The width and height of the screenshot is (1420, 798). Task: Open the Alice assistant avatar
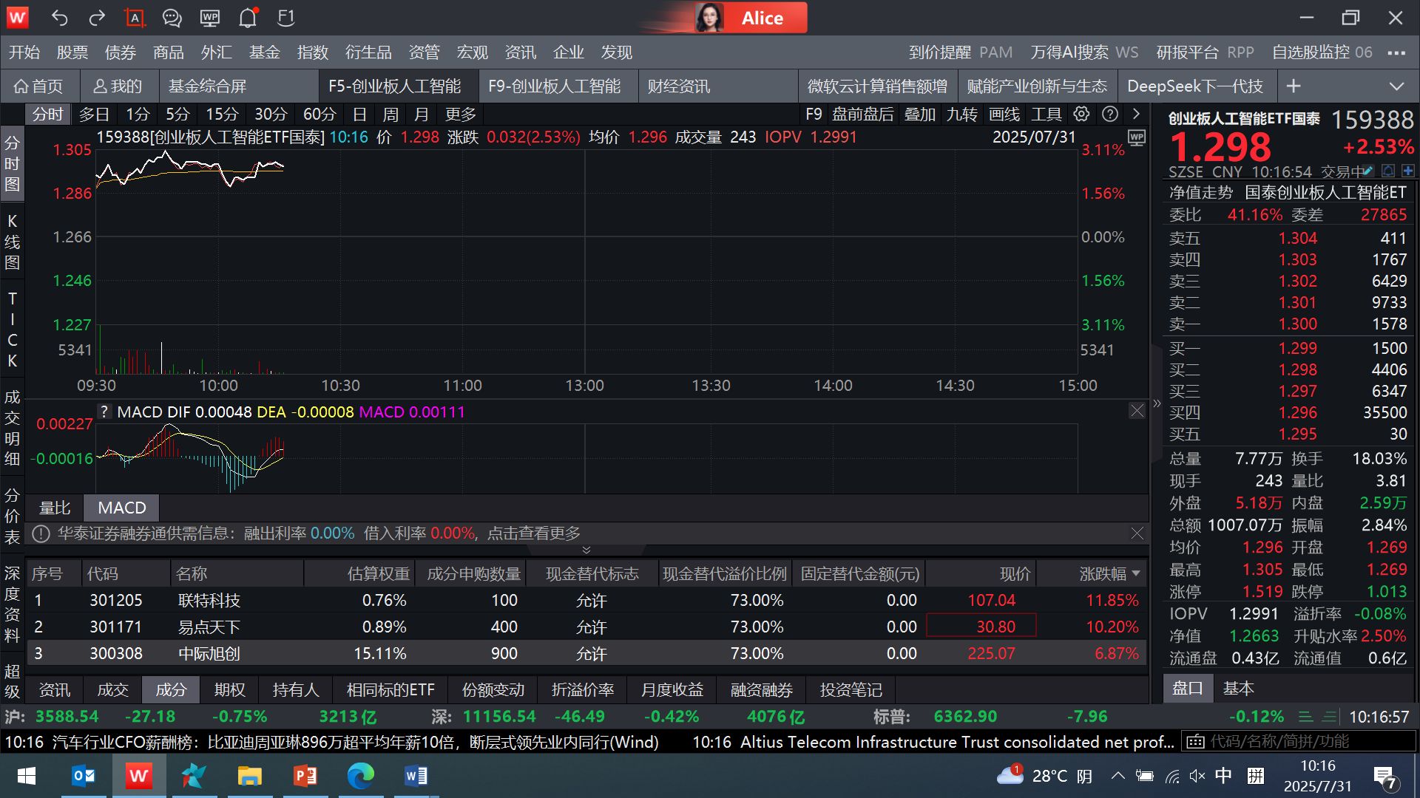click(709, 18)
